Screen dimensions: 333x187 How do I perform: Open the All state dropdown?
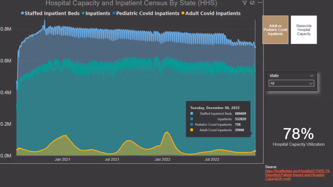pyautogui.click(x=291, y=83)
